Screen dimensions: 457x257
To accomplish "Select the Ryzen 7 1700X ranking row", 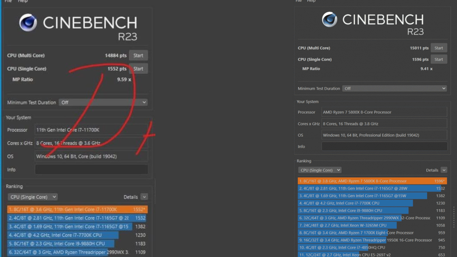I will click(372, 233).
